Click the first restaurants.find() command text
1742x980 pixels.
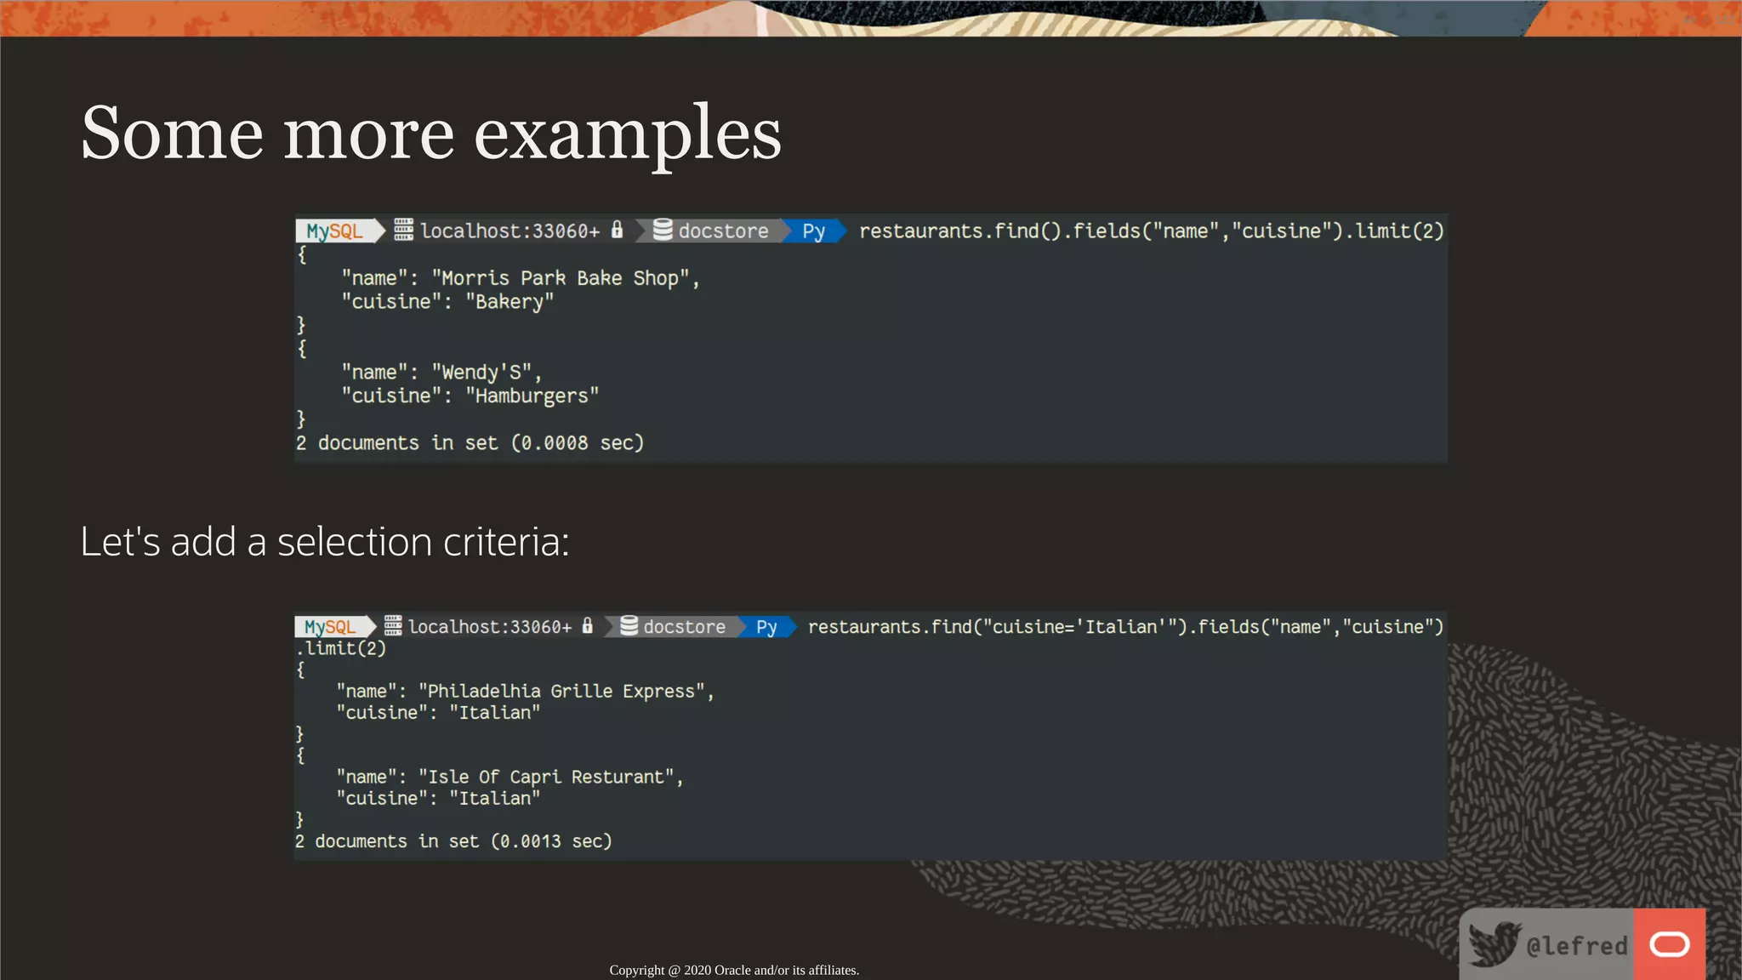pyautogui.click(x=1151, y=231)
